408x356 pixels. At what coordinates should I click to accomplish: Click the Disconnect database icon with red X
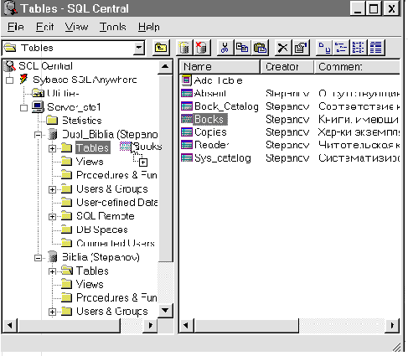[202, 48]
